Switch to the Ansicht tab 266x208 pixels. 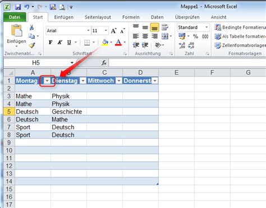point(218,17)
